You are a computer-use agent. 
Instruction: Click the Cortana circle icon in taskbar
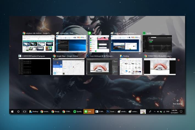[x=18, y=112]
